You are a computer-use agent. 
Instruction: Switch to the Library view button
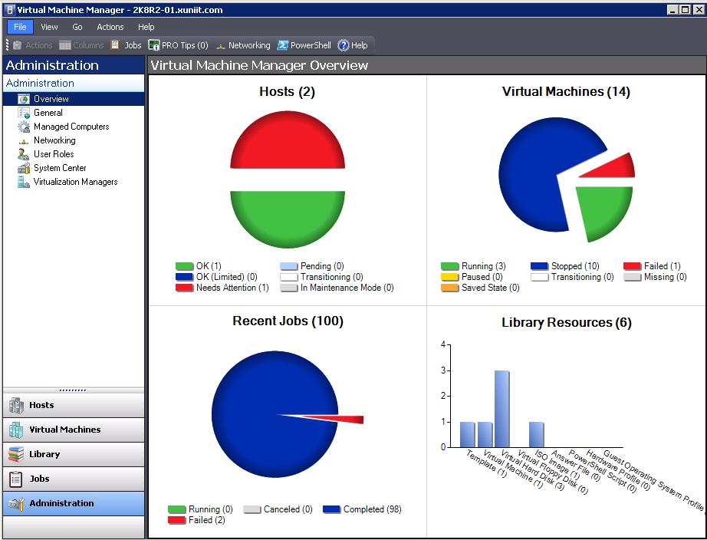click(74, 454)
